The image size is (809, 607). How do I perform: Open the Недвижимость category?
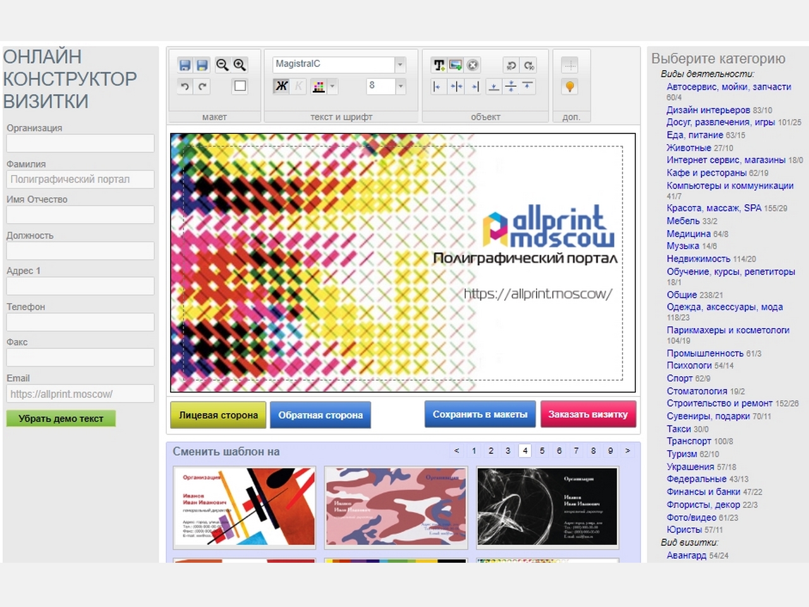[698, 259]
